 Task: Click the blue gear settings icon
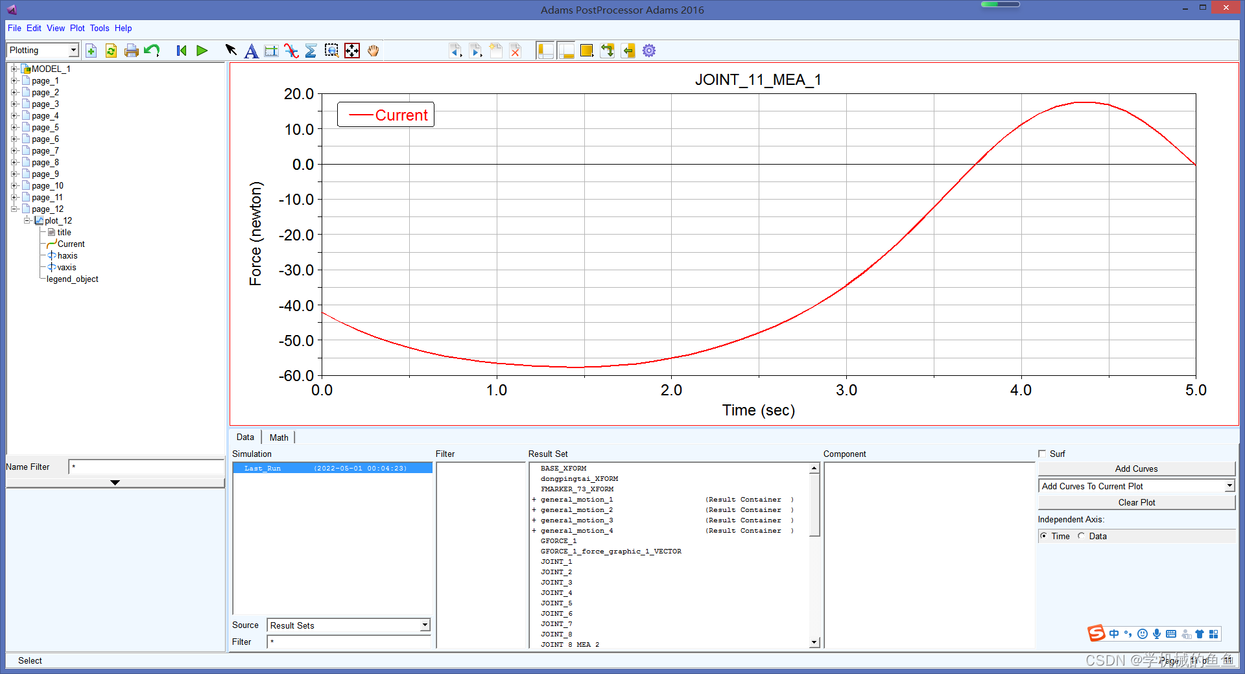pyautogui.click(x=649, y=51)
